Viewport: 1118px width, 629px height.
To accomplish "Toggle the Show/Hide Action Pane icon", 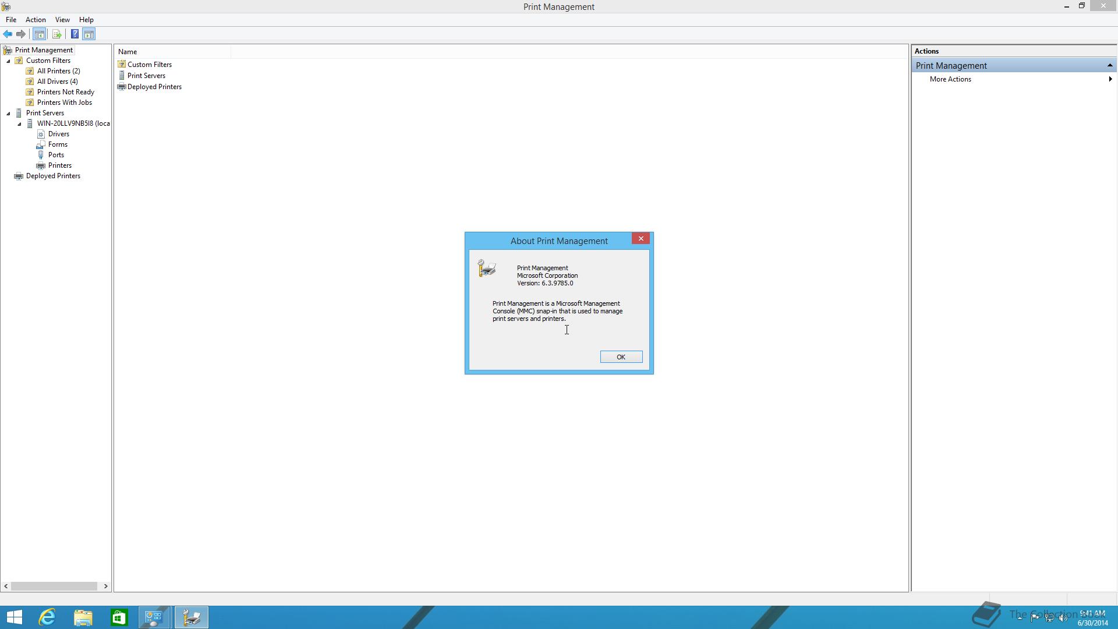I will pos(89,34).
